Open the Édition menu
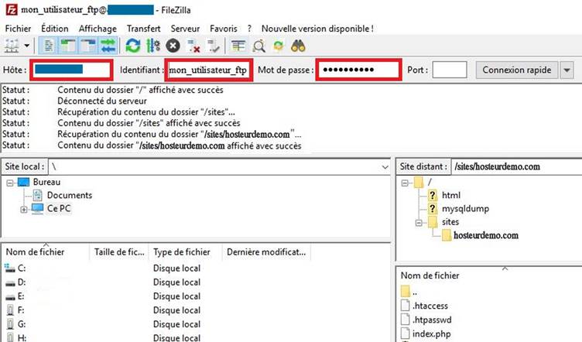This screenshot has width=582, height=342. click(x=54, y=29)
